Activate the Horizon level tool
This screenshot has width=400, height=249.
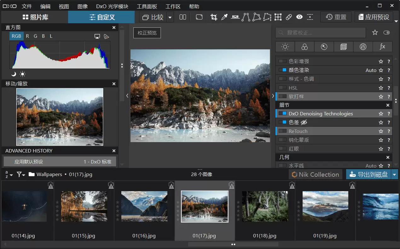[x=235, y=17]
